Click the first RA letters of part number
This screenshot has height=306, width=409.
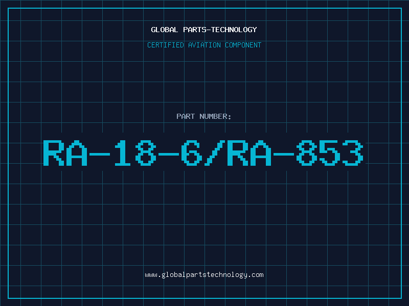coord(65,152)
